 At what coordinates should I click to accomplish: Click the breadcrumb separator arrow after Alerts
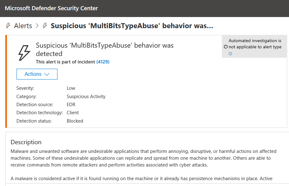click(x=37, y=26)
